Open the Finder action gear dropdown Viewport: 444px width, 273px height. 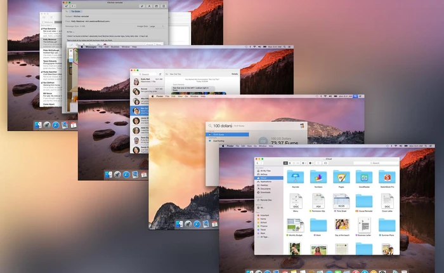[311, 163]
